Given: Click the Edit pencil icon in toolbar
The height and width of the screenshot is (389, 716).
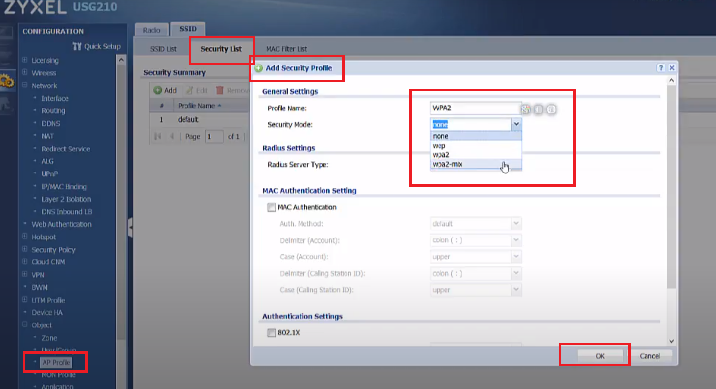Looking at the screenshot, I should point(189,90).
